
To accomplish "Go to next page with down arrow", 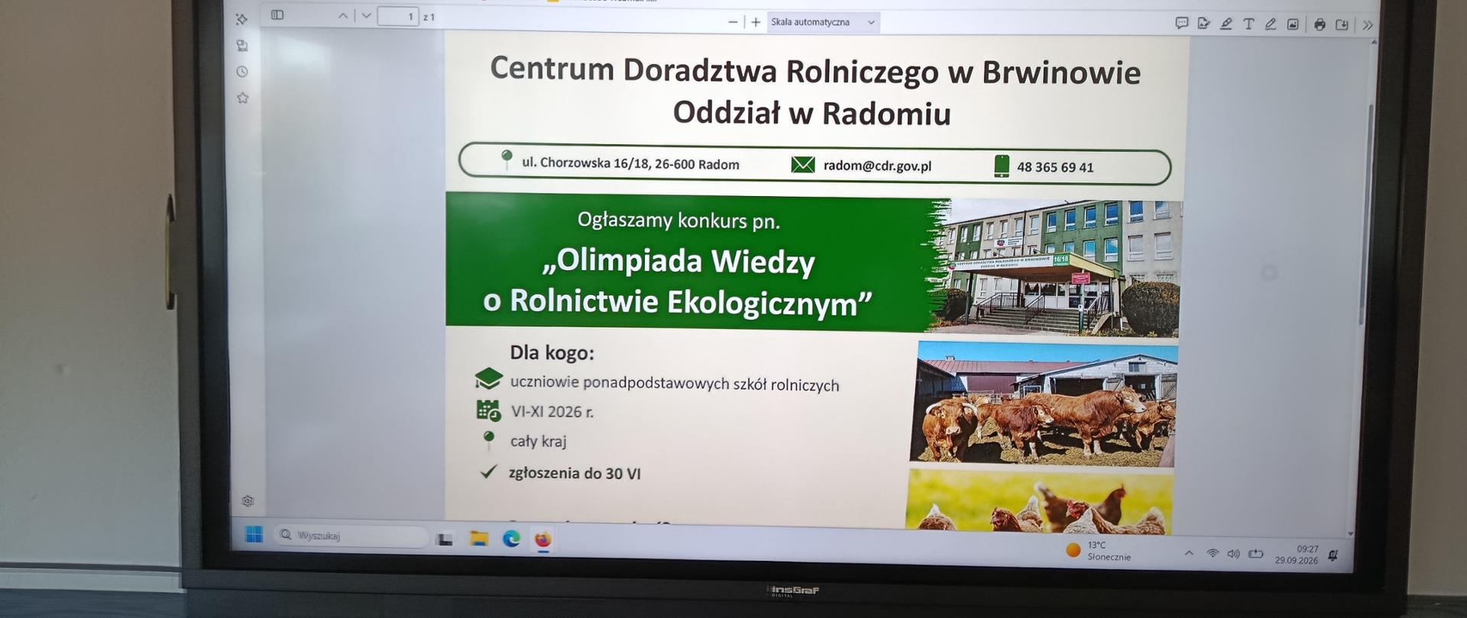I will point(367,15).
